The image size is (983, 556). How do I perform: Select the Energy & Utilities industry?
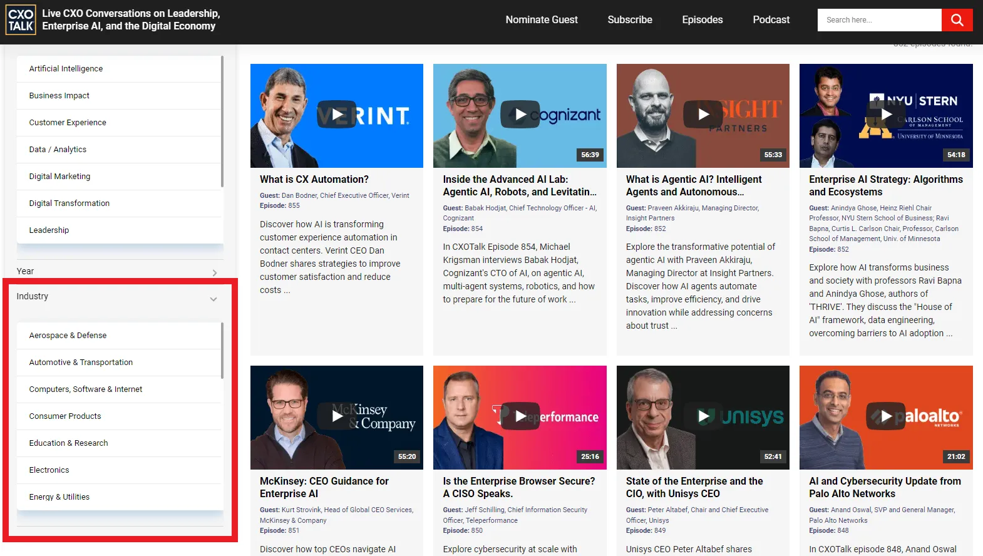point(119,497)
